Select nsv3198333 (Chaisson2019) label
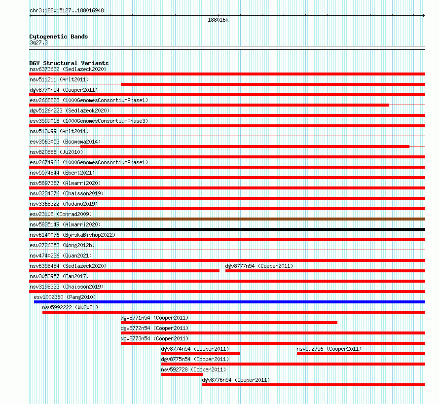 coord(67,287)
